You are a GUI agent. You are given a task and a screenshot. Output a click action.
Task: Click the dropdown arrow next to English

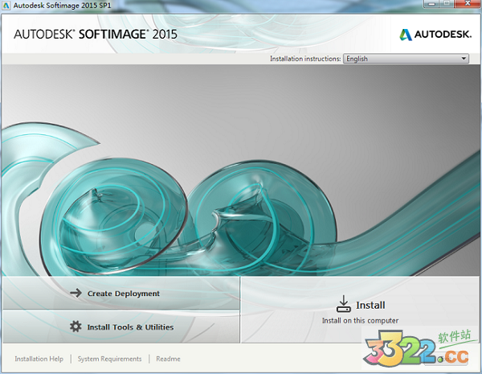coord(464,59)
